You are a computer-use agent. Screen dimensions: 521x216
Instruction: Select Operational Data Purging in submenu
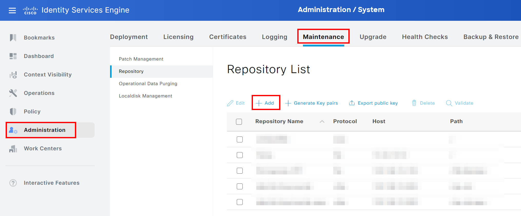(x=148, y=84)
